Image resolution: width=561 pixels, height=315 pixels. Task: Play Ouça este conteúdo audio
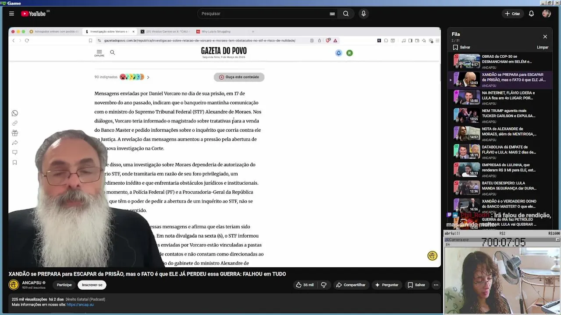(x=239, y=77)
